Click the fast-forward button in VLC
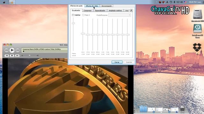The image size is (204, 114). coord(18,50)
